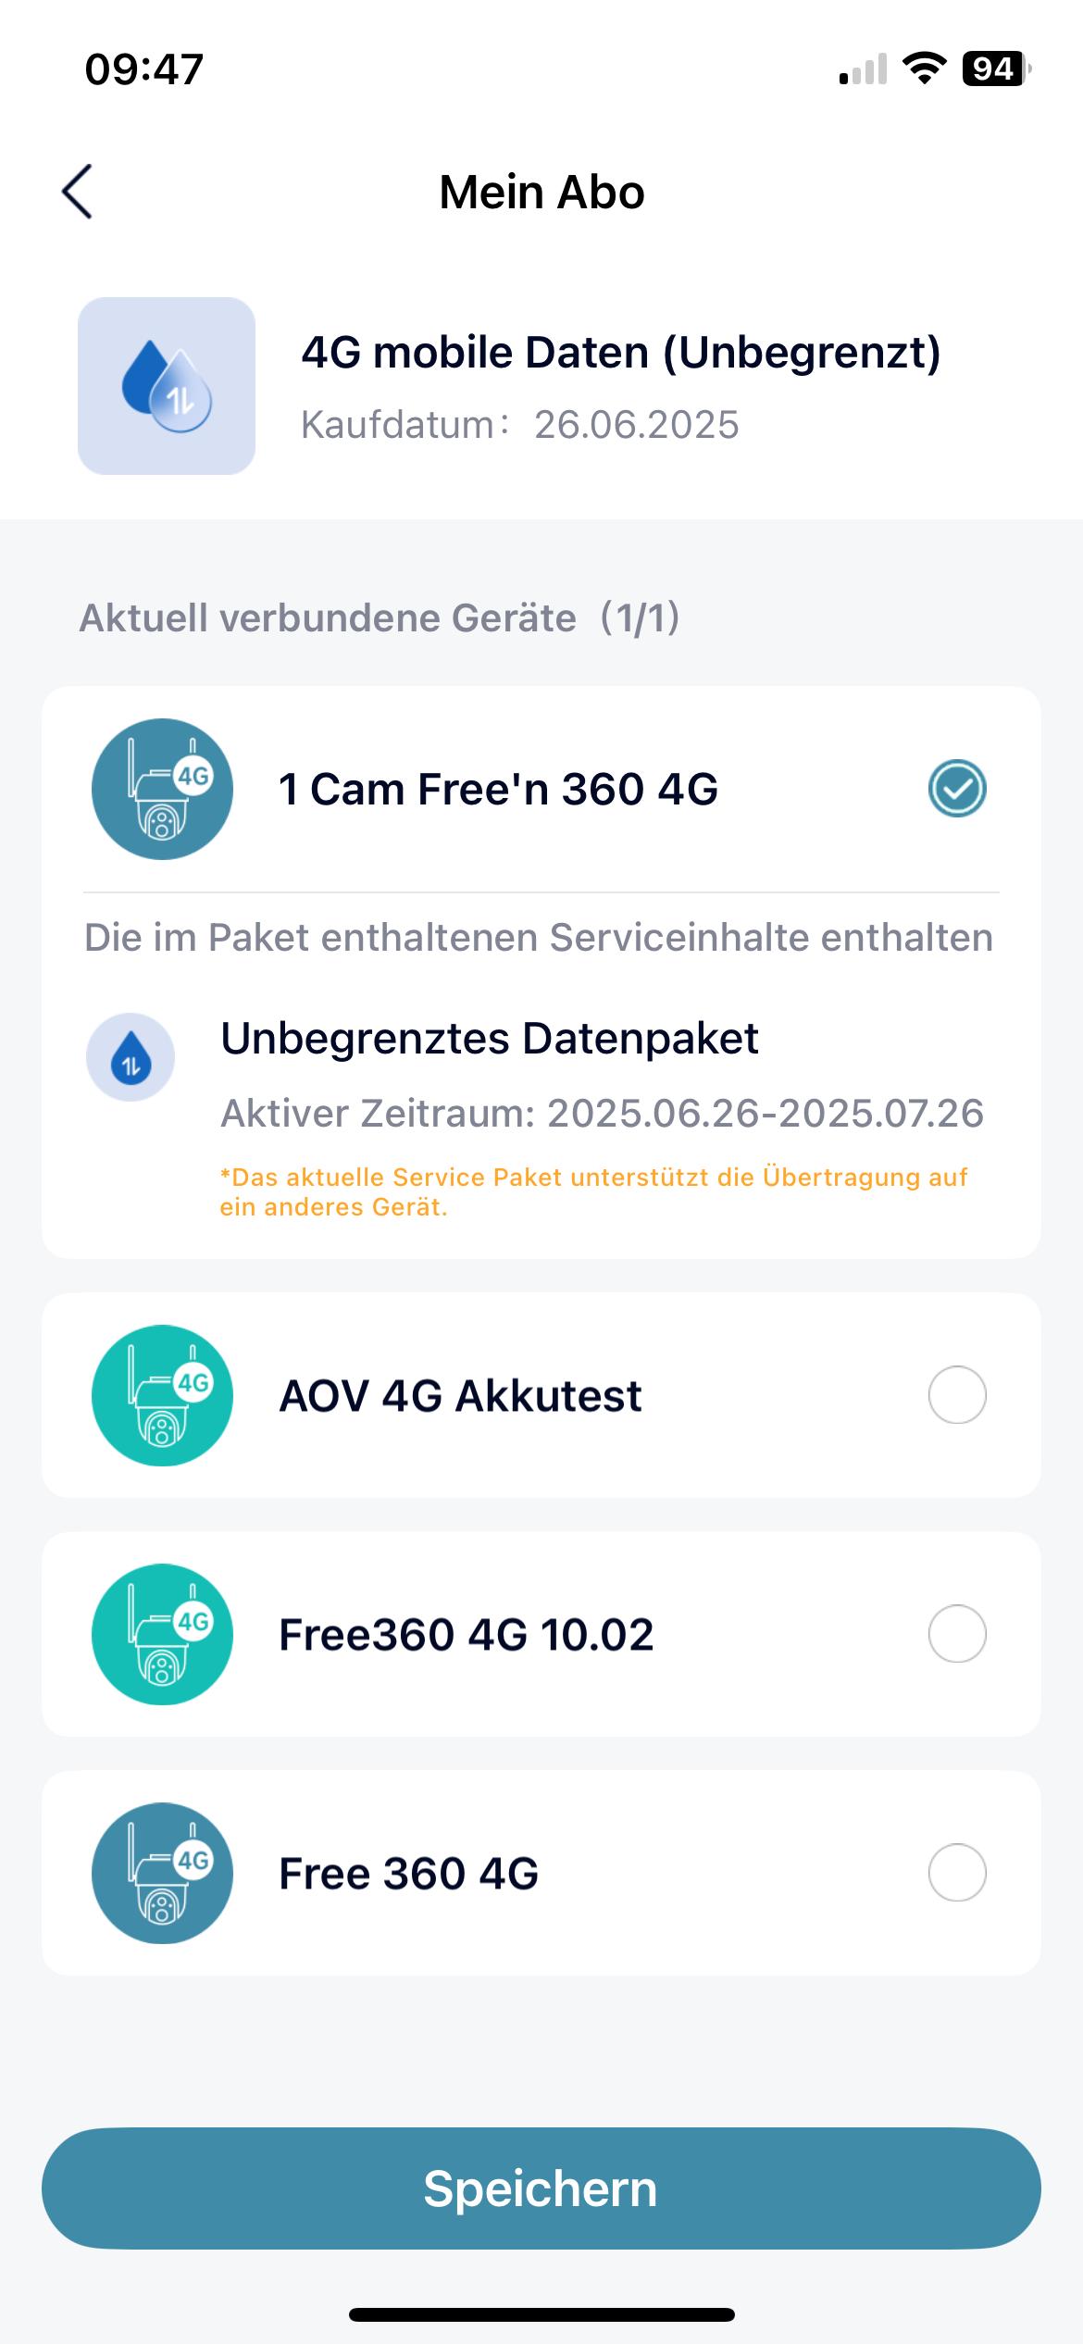Tap the 1 Cam Free'n 360 4G camera icon
Image resolution: width=1083 pixels, height=2344 pixels.
[x=162, y=789]
